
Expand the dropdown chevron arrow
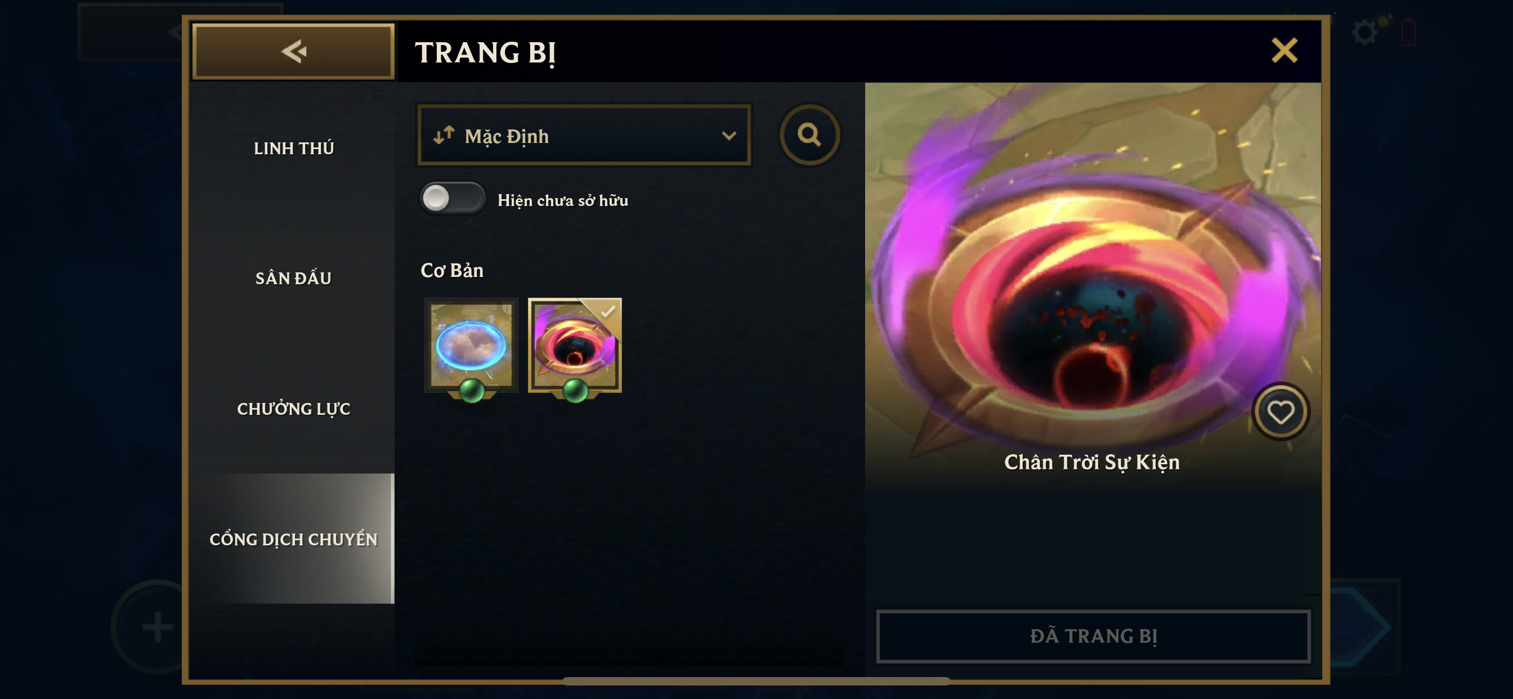point(728,136)
